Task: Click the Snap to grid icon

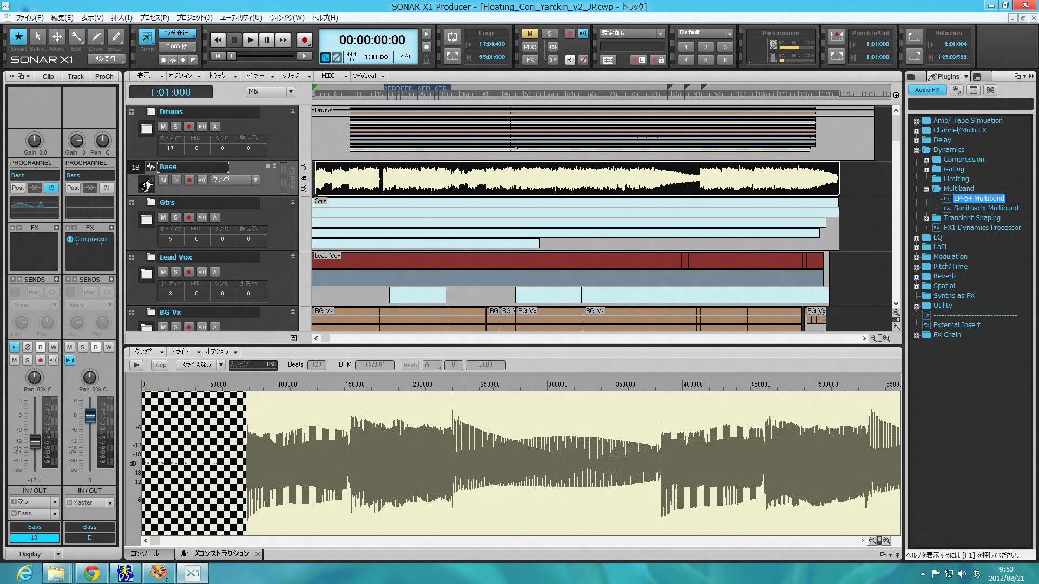Action: (x=147, y=37)
